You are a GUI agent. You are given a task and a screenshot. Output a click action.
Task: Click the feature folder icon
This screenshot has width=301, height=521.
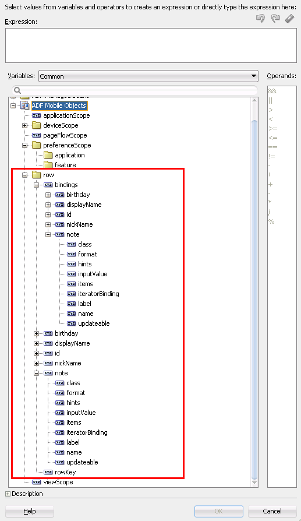pos(48,165)
